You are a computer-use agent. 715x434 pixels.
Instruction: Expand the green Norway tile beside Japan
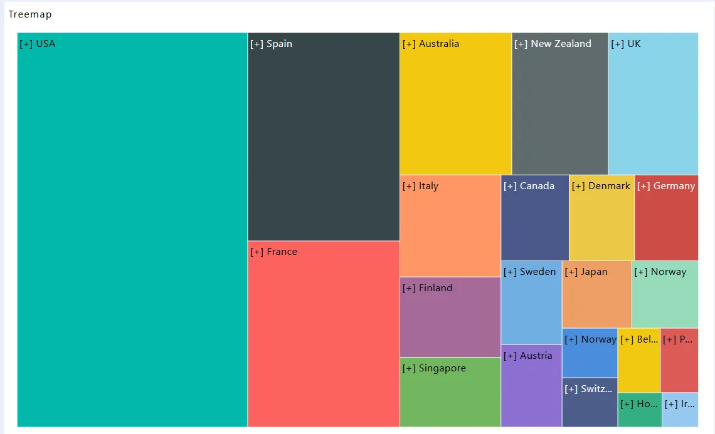(x=665, y=294)
